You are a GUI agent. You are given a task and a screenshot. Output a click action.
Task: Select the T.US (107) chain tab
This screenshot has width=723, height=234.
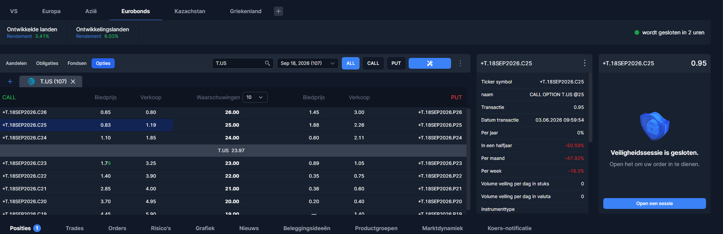coord(51,81)
